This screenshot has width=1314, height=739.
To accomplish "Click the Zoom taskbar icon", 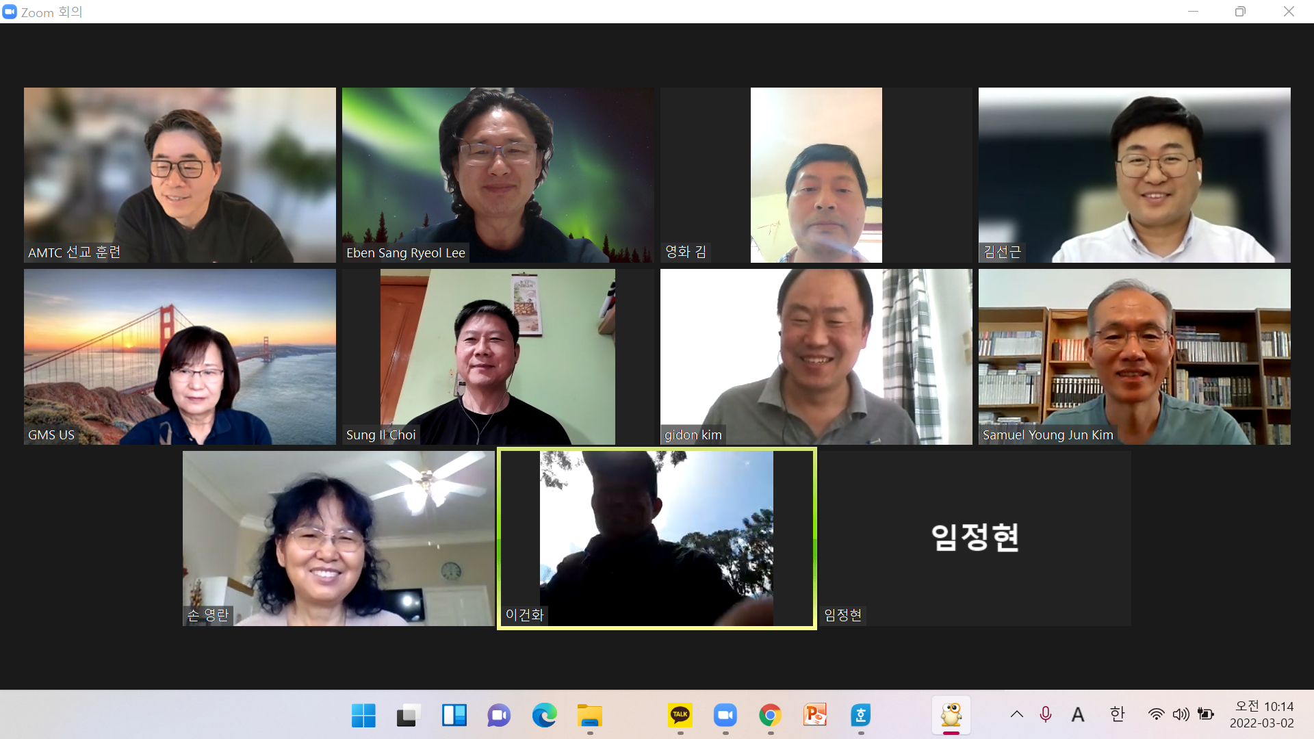I will pos(725,716).
